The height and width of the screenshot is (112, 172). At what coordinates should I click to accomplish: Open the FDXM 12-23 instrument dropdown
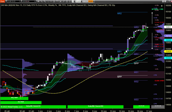14,1
